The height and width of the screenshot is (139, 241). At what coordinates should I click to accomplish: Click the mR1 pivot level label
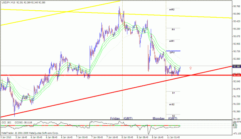[172, 41]
